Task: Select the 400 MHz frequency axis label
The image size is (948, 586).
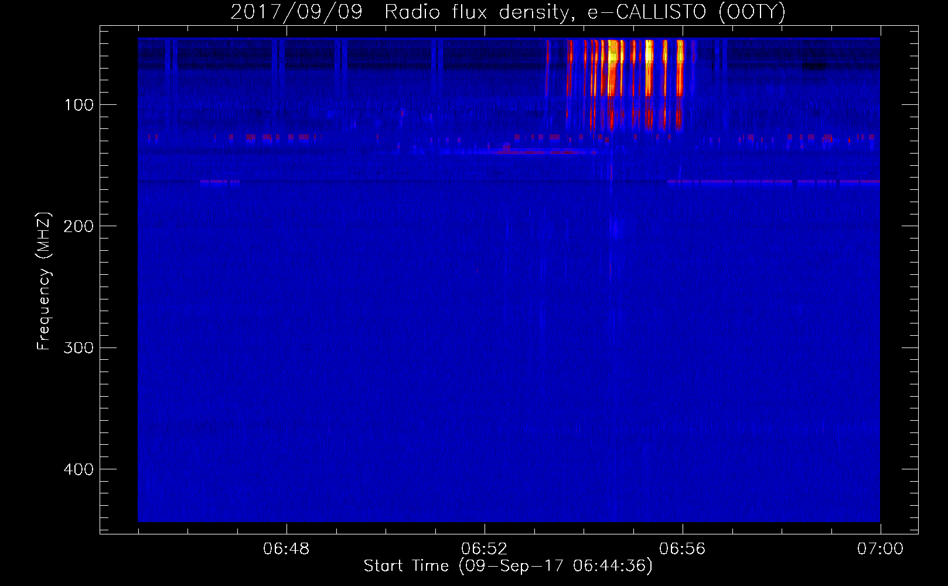Action: (79, 469)
